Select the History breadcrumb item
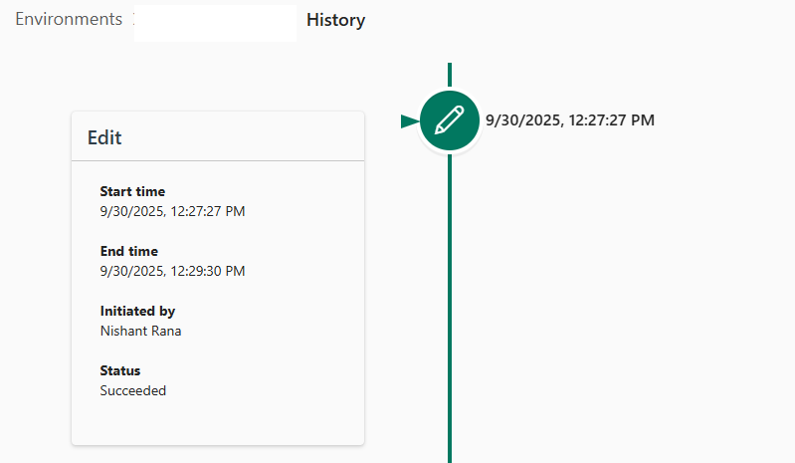 coord(335,20)
